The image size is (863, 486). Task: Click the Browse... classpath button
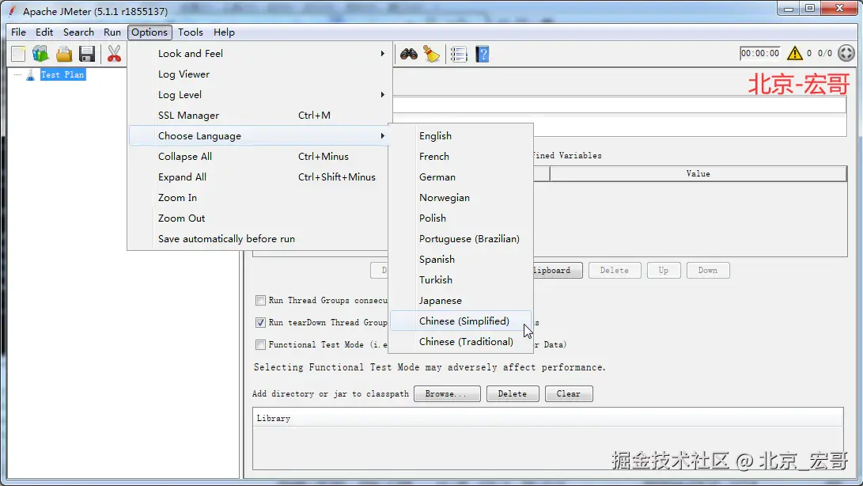coord(447,393)
